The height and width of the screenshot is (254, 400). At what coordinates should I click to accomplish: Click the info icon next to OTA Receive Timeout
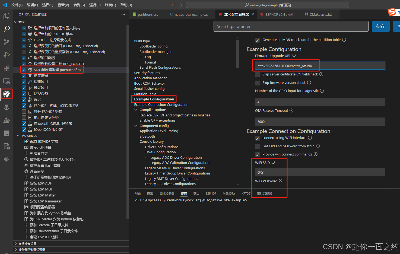click(x=291, y=110)
